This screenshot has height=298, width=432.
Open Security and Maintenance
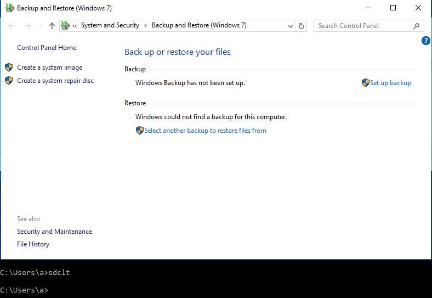click(55, 232)
